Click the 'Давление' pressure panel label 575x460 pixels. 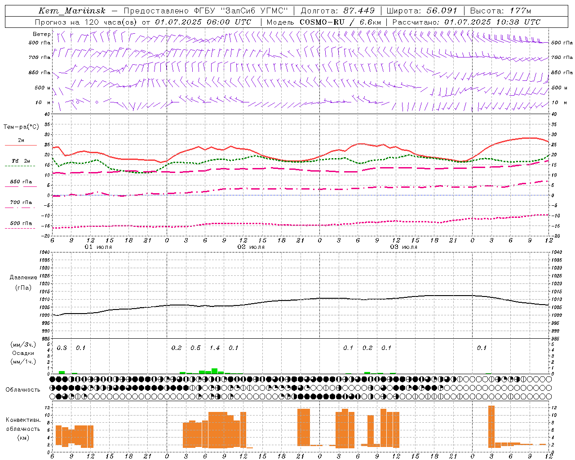23,278
